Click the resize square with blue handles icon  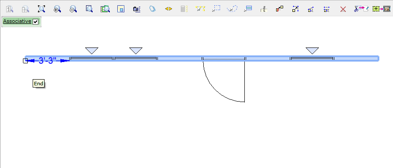click(296, 9)
